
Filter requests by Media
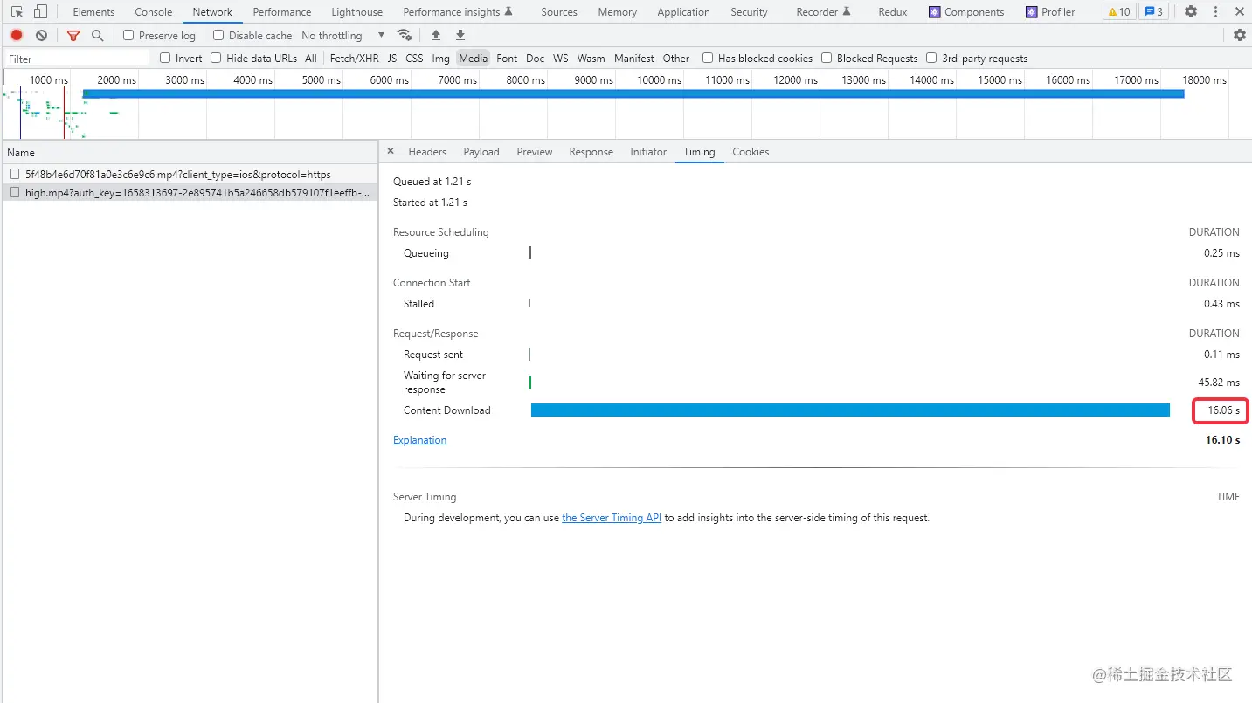474,58
